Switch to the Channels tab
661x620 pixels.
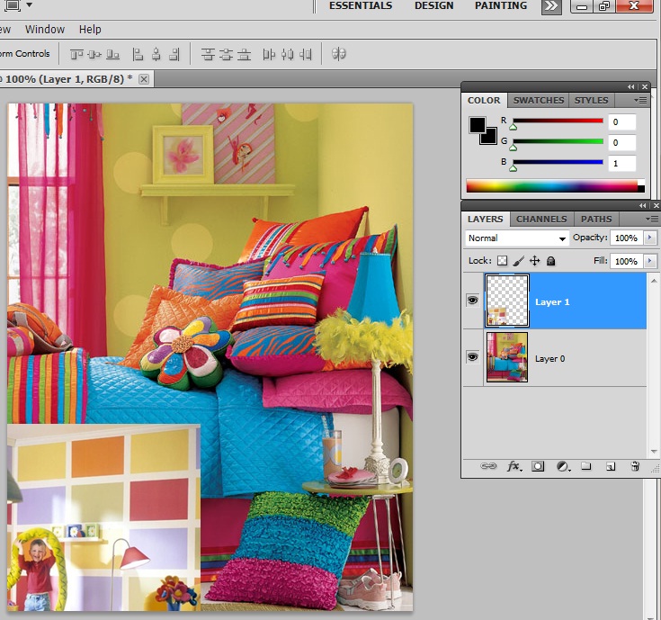coord(541,219)
